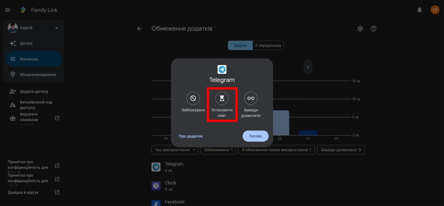Click the ср usage bar in the chart
Image resolution: width=444 pixels, height=206 pixels.
pos(281,123)
